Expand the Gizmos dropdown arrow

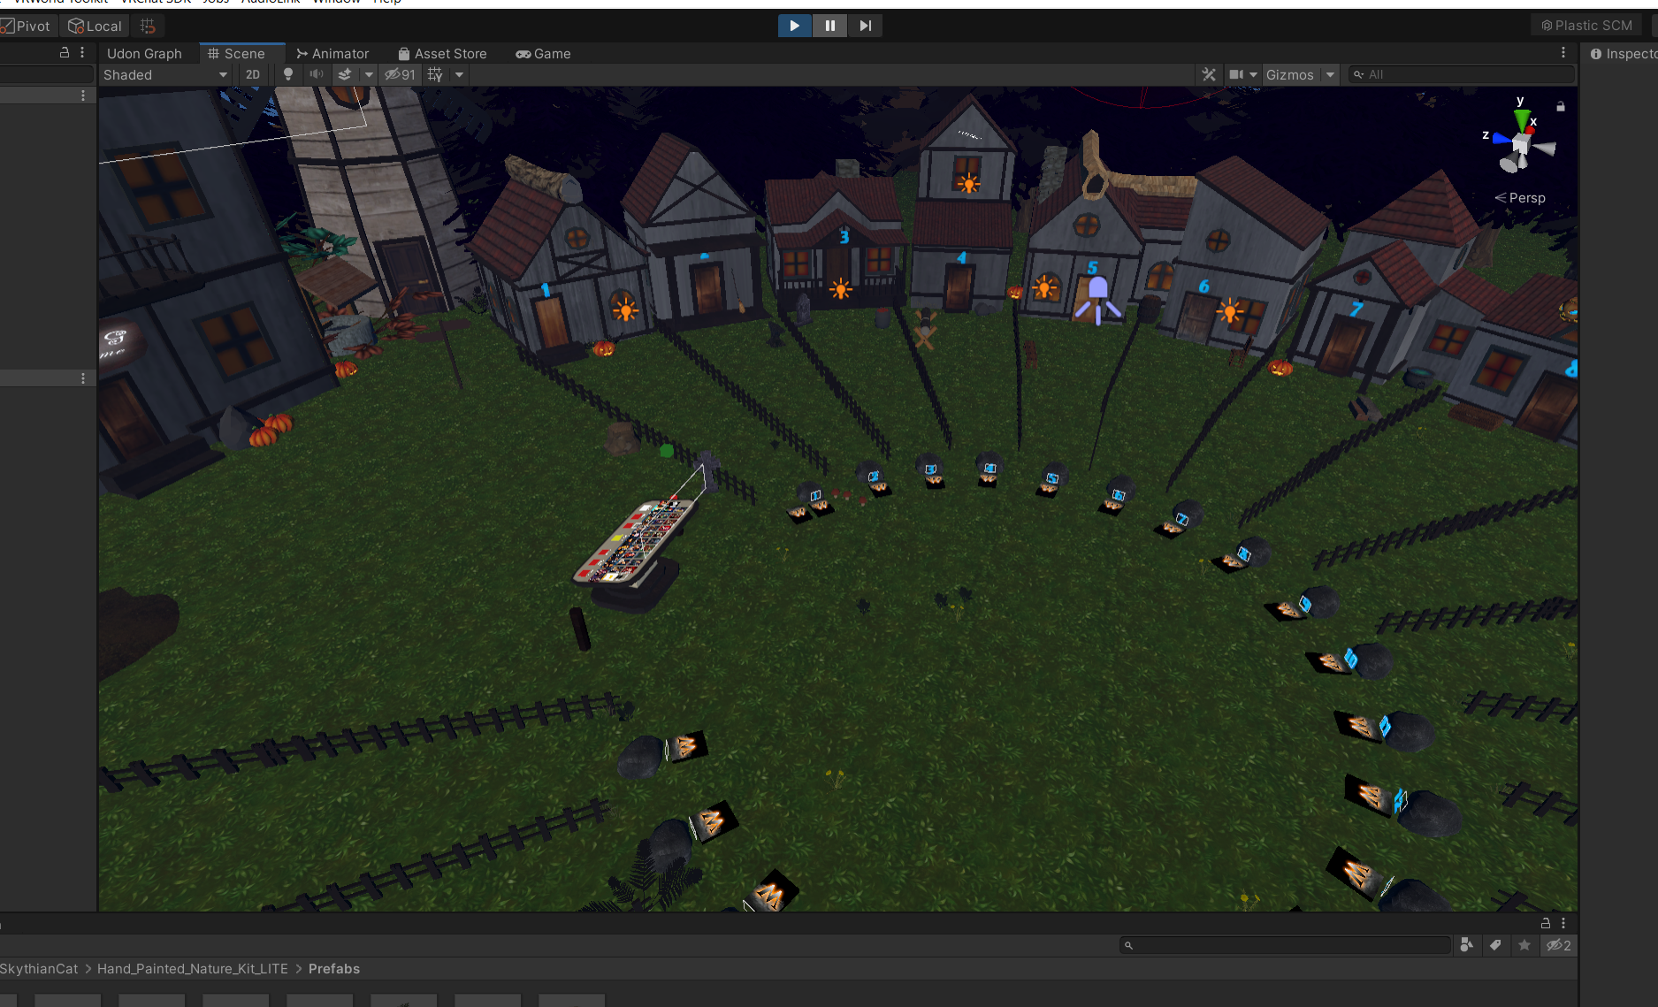(x=1330, y=75)
